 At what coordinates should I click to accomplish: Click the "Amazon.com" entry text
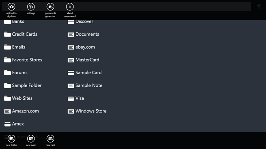[x=26, y=111]
